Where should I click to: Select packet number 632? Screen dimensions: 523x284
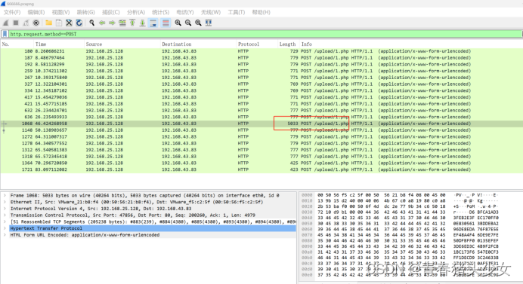[261, 111]
